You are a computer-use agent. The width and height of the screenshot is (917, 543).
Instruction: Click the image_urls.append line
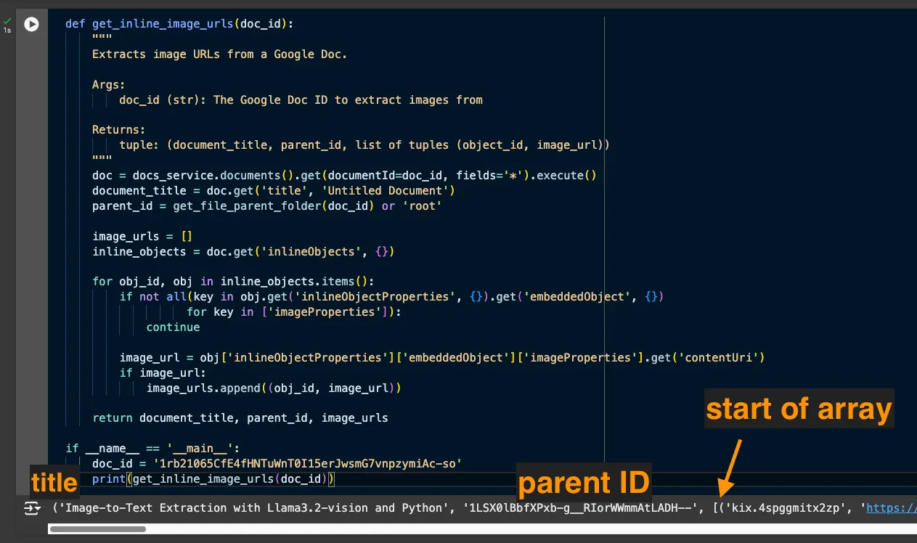(274, 388)
